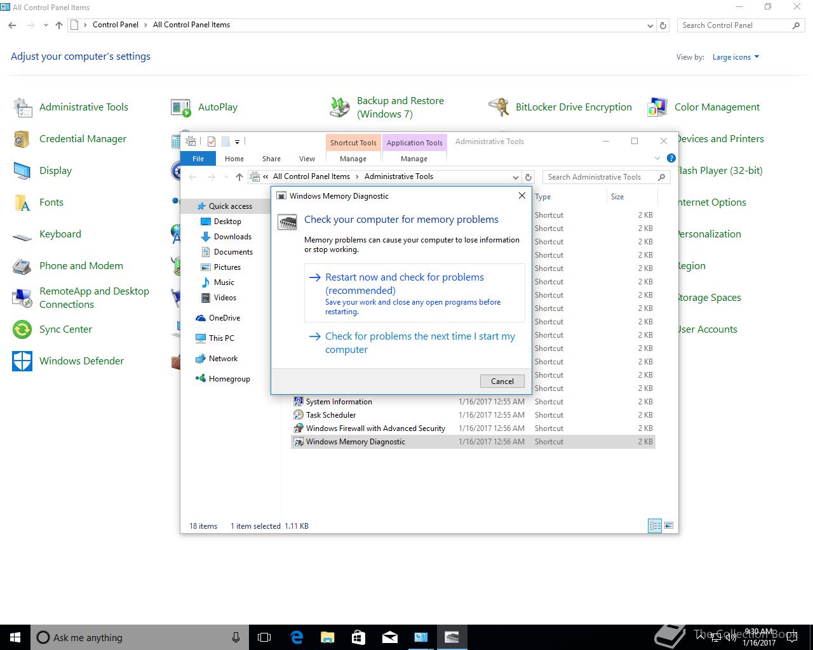Click Windows Start button
The image size is (813, 650).
click(x=15, y=637)
